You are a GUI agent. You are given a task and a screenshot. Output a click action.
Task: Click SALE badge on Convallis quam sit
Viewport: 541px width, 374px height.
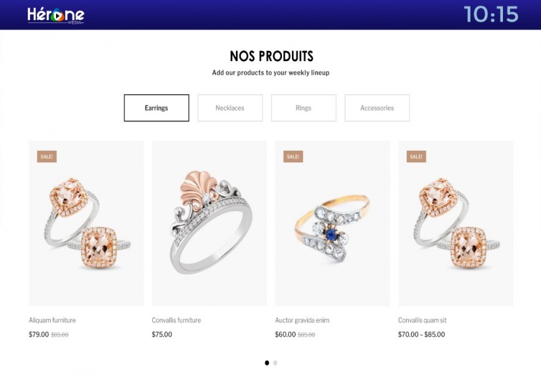pos(416,156)
